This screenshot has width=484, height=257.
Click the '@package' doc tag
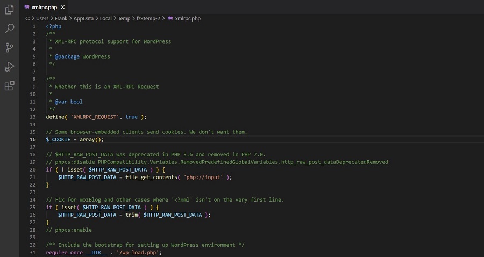pyautogui.click(x=67, y=56)
